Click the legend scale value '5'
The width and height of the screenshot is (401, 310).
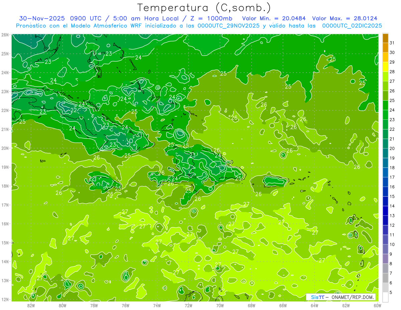391,292
